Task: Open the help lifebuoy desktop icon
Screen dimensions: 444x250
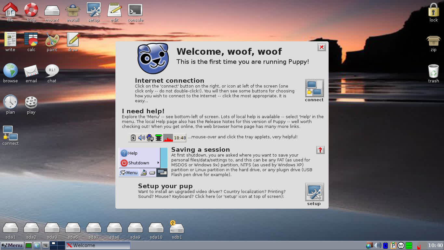Action: coord(31,10)
